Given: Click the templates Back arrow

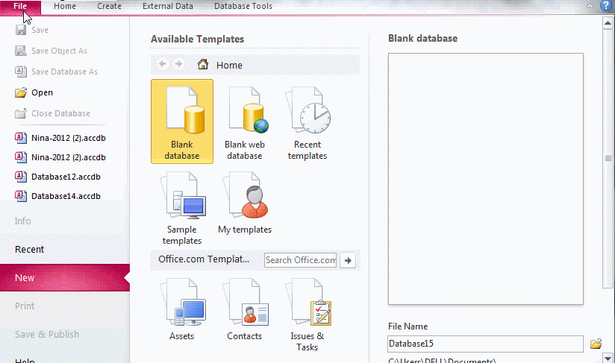Looking at the screenshot, I should [163, 64].
